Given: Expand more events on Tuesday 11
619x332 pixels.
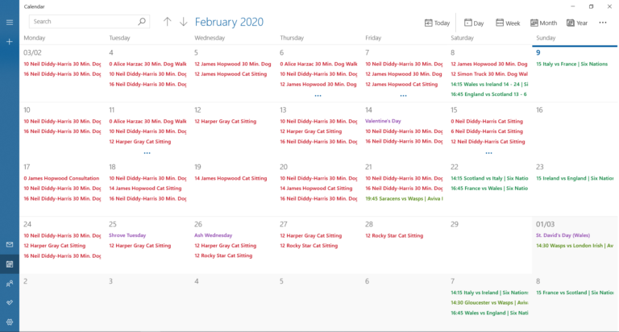Looking at the screenshot, I should 147,153.
